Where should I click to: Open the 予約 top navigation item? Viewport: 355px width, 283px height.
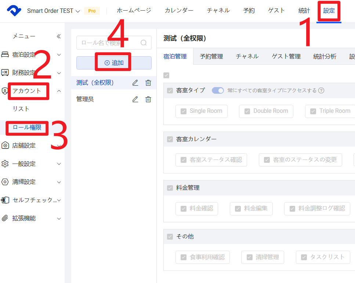point(249,10)
